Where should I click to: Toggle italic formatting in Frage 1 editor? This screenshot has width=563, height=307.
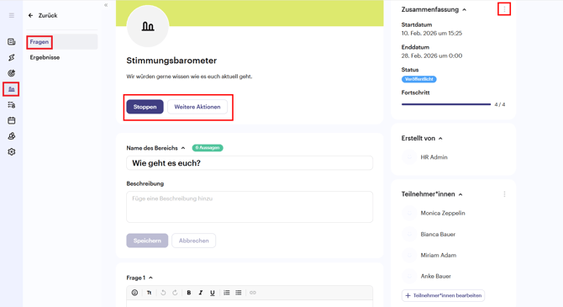click(201, 293)
